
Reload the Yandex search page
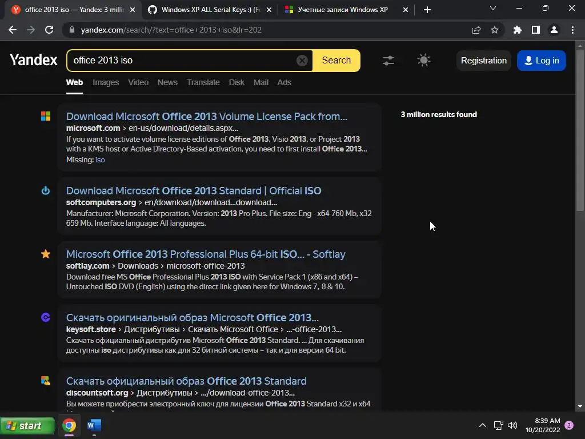[49, 30]
